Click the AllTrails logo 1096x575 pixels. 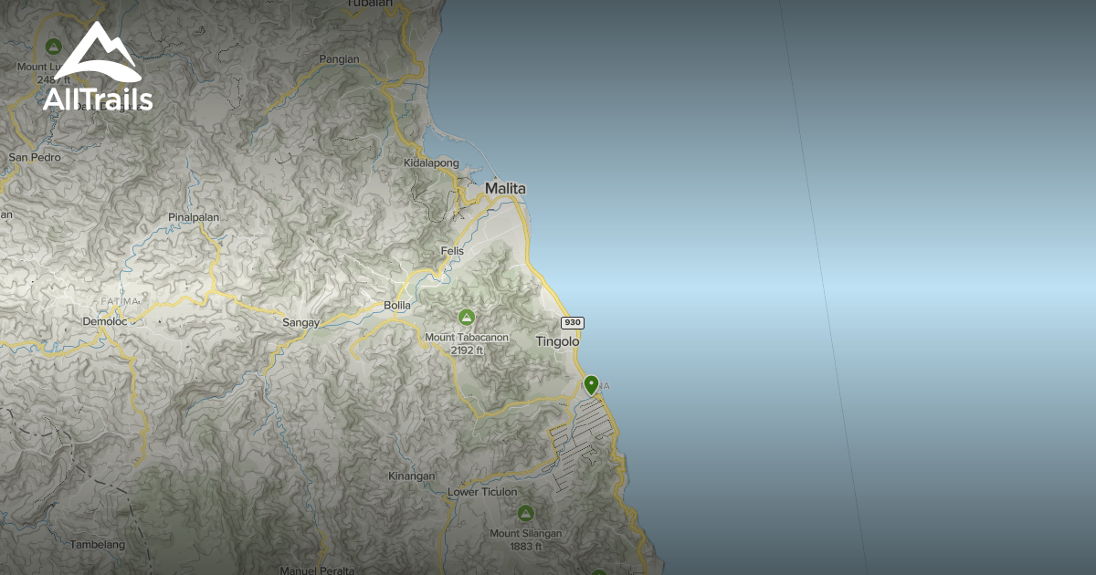click(x=97, y=68)
